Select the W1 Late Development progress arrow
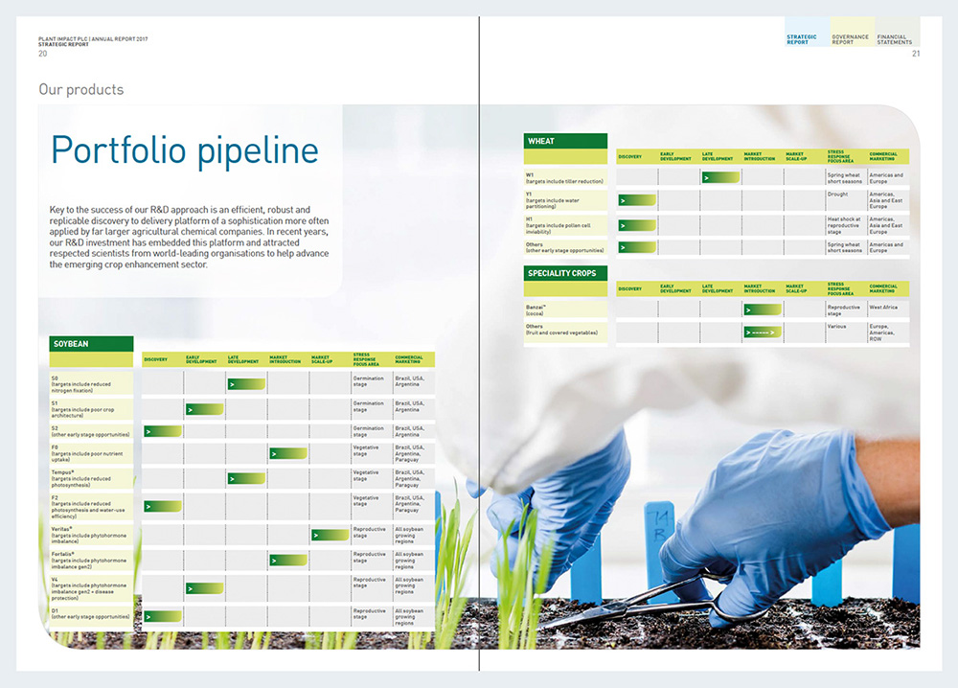 718,177
